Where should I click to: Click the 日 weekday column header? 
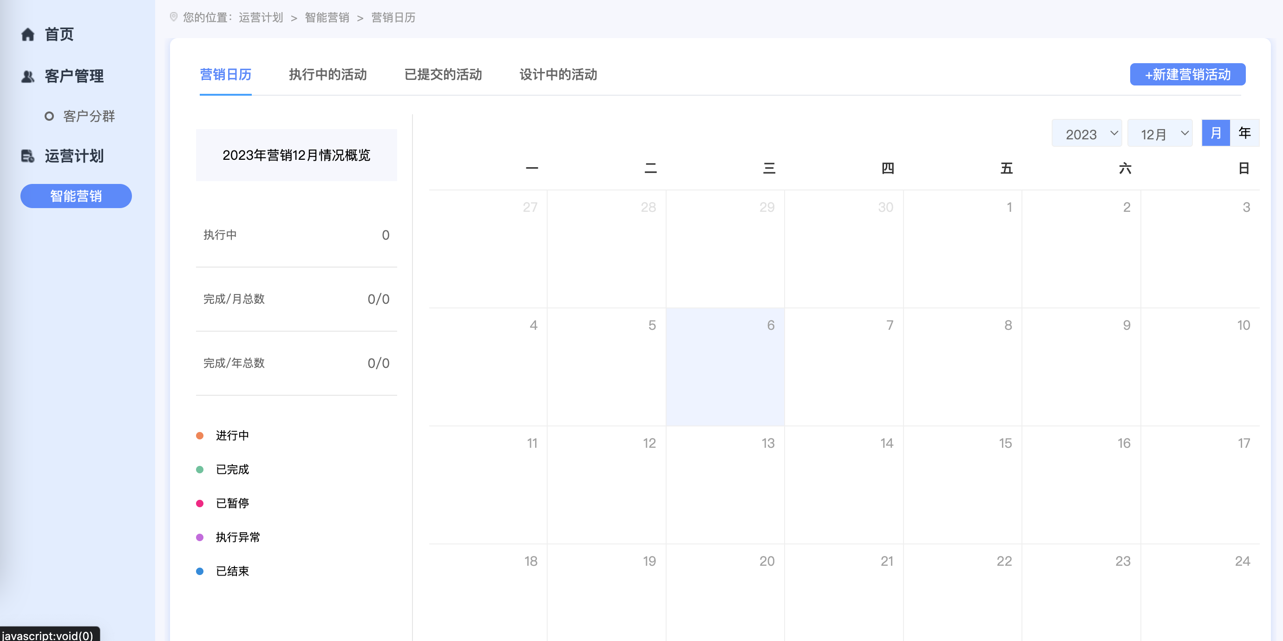coord(1244,168)
